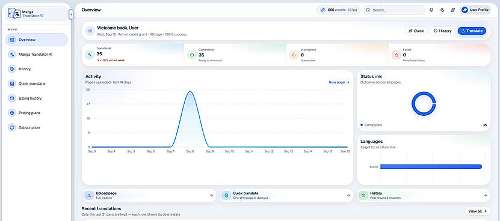Toggle dark mode moon icon
This screenshot has width=500, height=221.
coord(442,10)
